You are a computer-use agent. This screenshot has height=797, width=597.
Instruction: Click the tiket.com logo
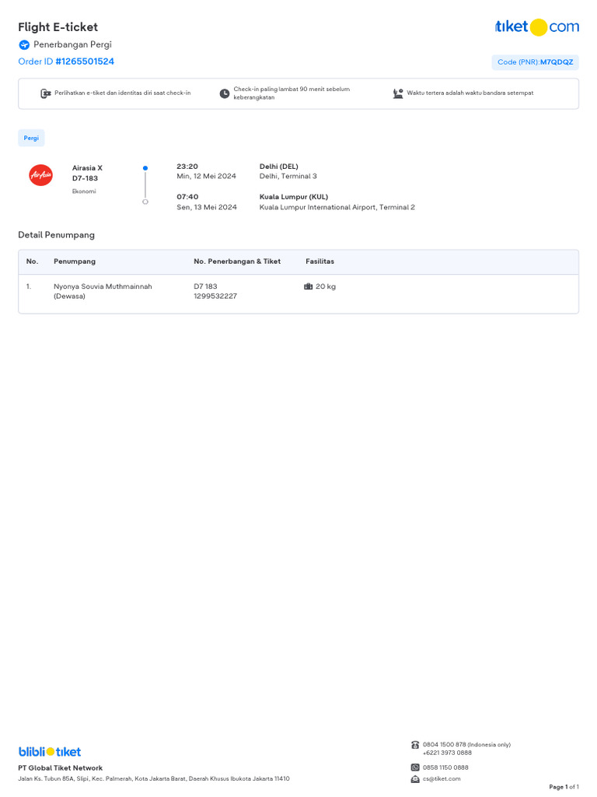point(537,26)
